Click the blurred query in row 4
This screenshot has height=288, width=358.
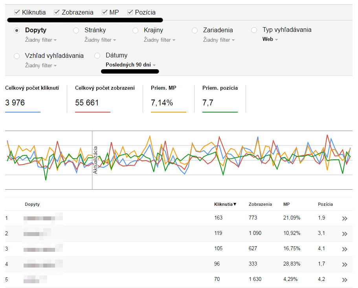click(x=43, y=264)
